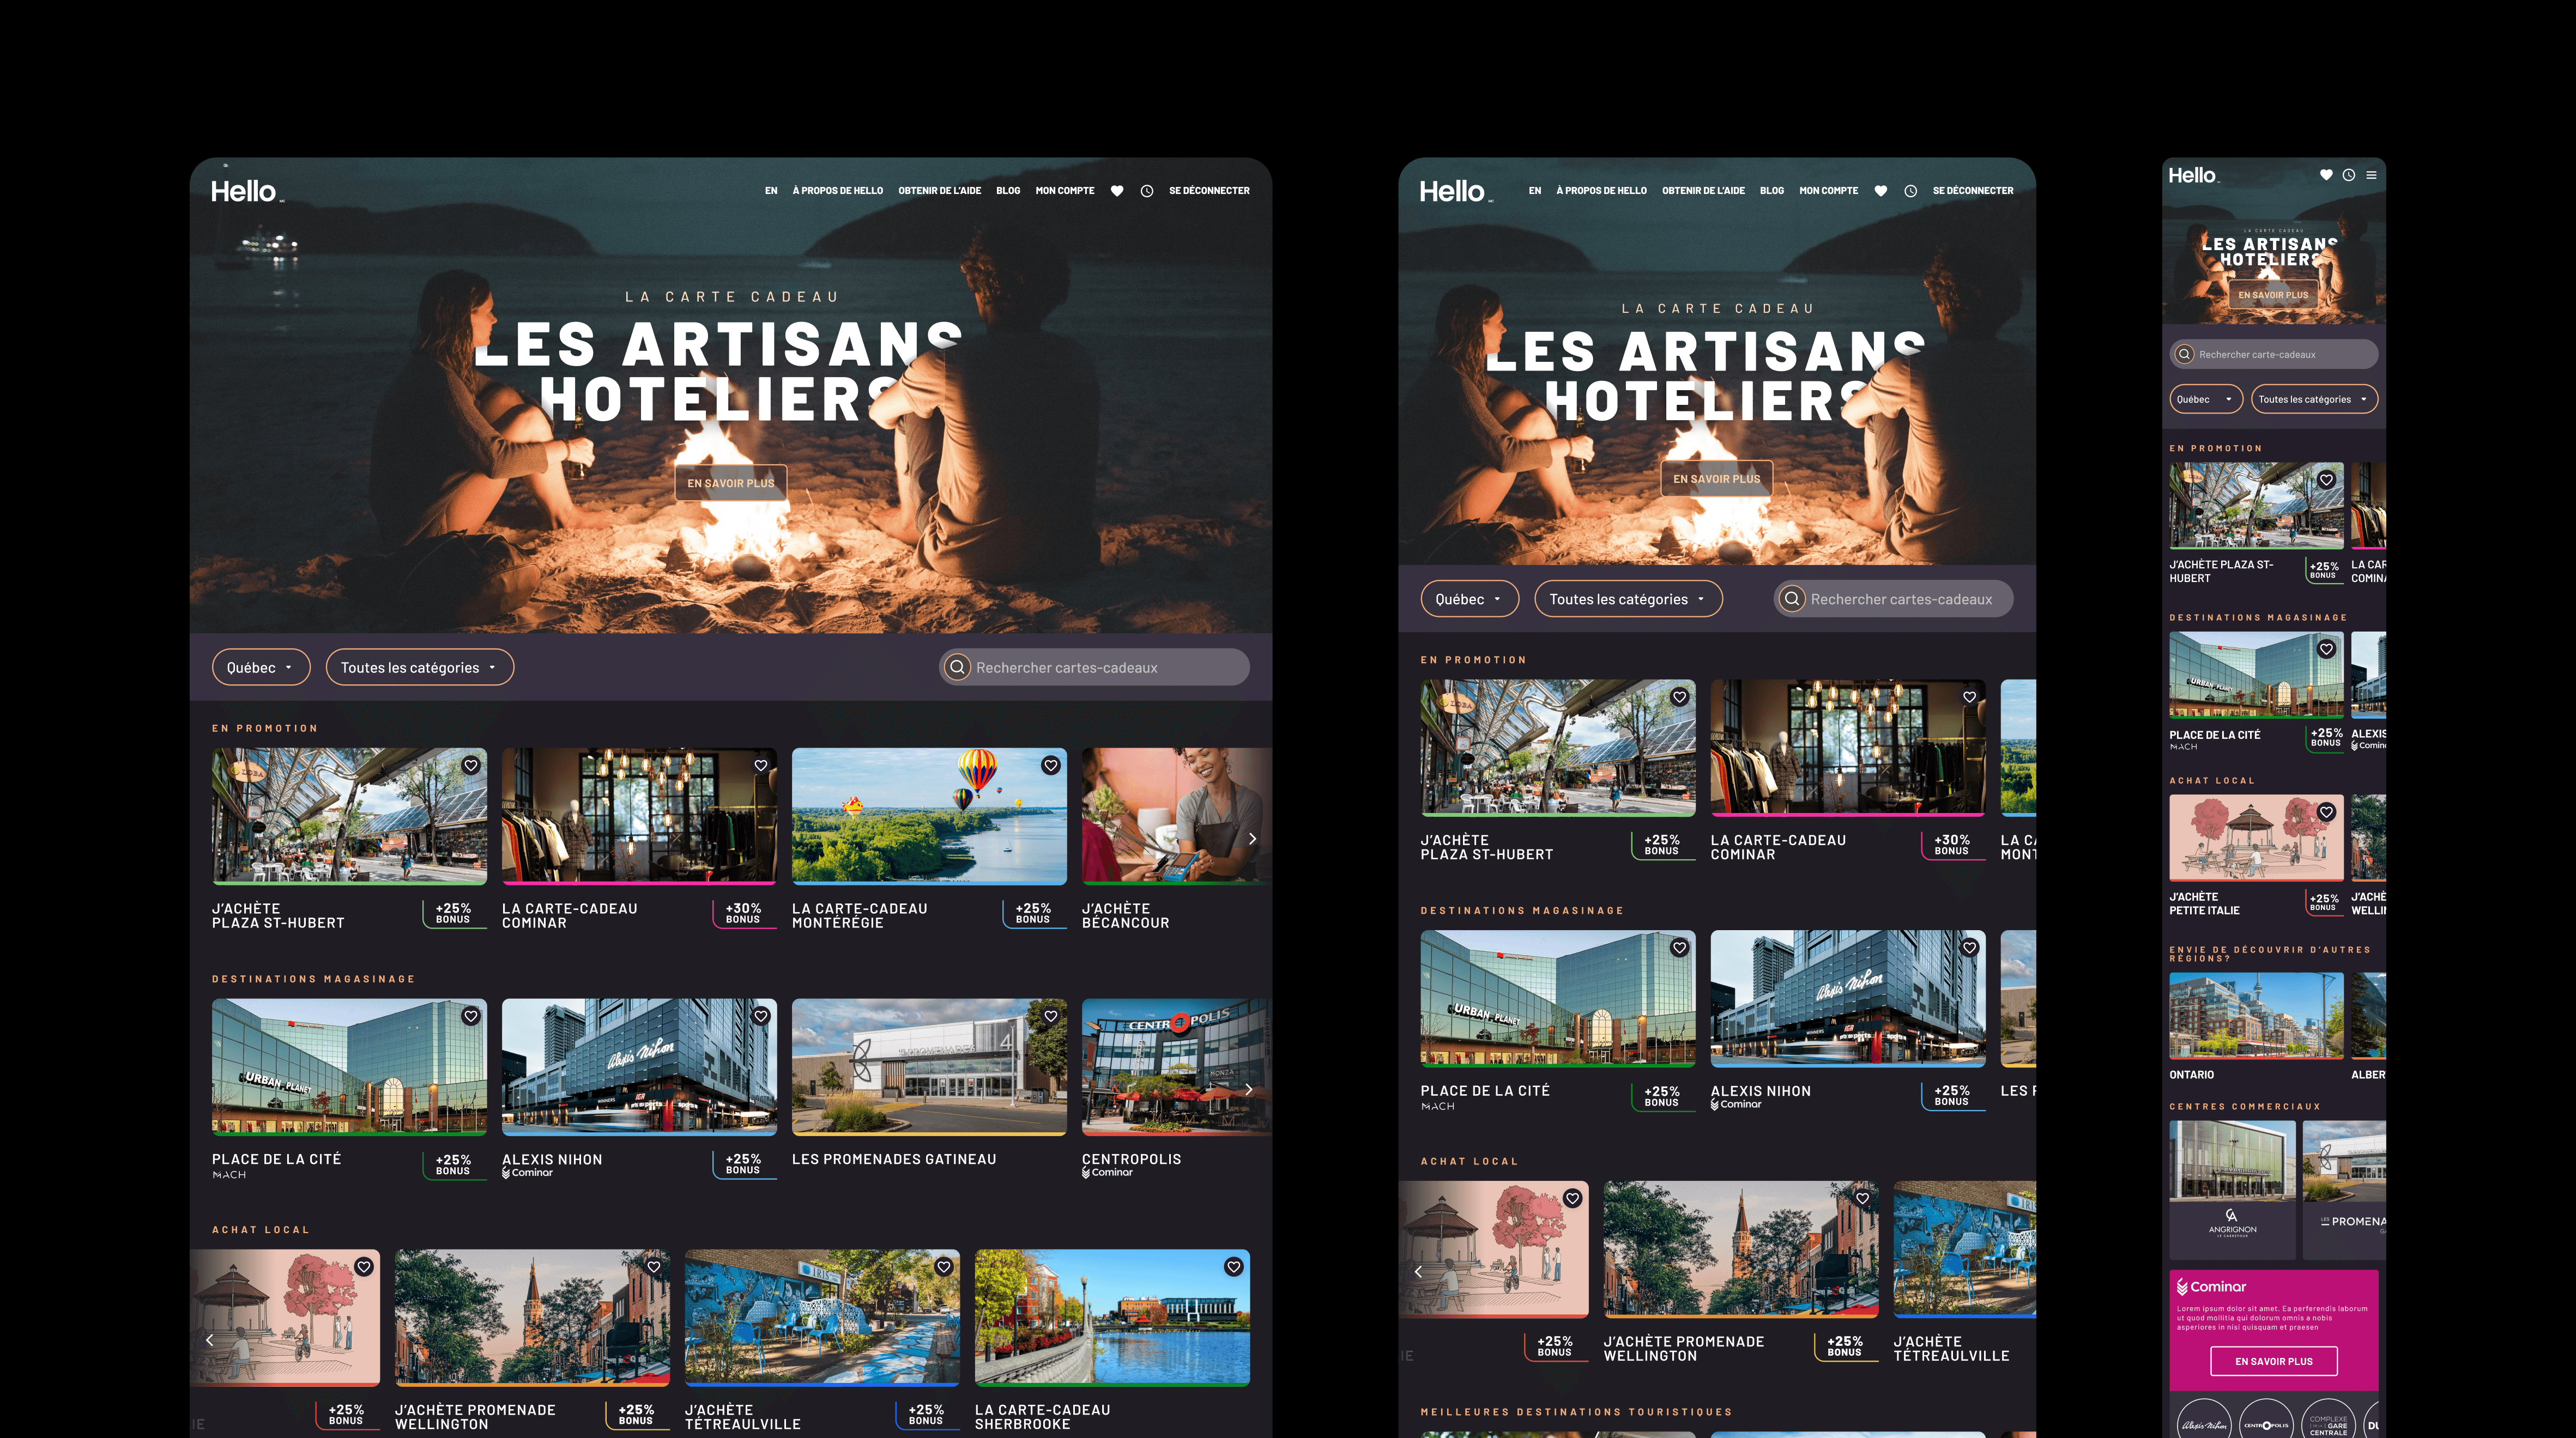This screenshot has width=2576, height=1438.
Task: Next arrow on left layout's En Promotion carousel
Action: coord(1252,839)
